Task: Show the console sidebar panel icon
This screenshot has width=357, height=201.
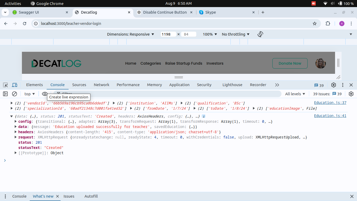Action: click(5, 94)
